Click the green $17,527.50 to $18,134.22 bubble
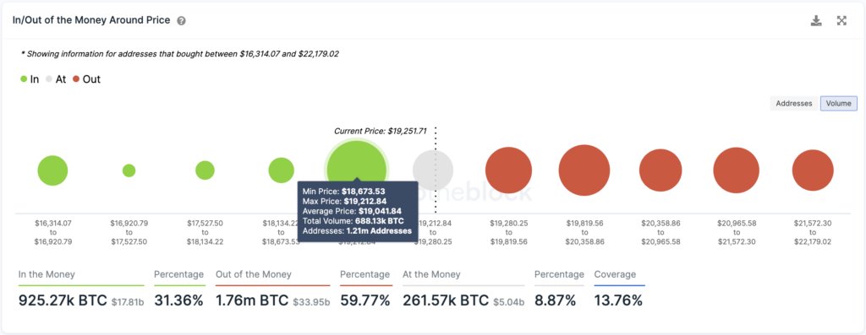The image size is (866, 335). [x=205, y=170]
